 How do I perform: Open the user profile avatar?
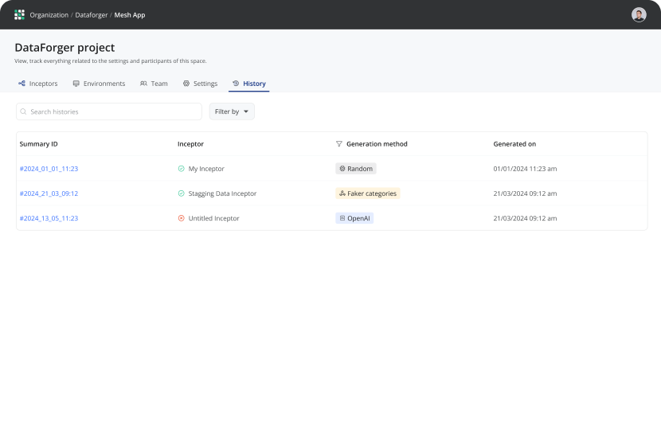coord(639,14)
